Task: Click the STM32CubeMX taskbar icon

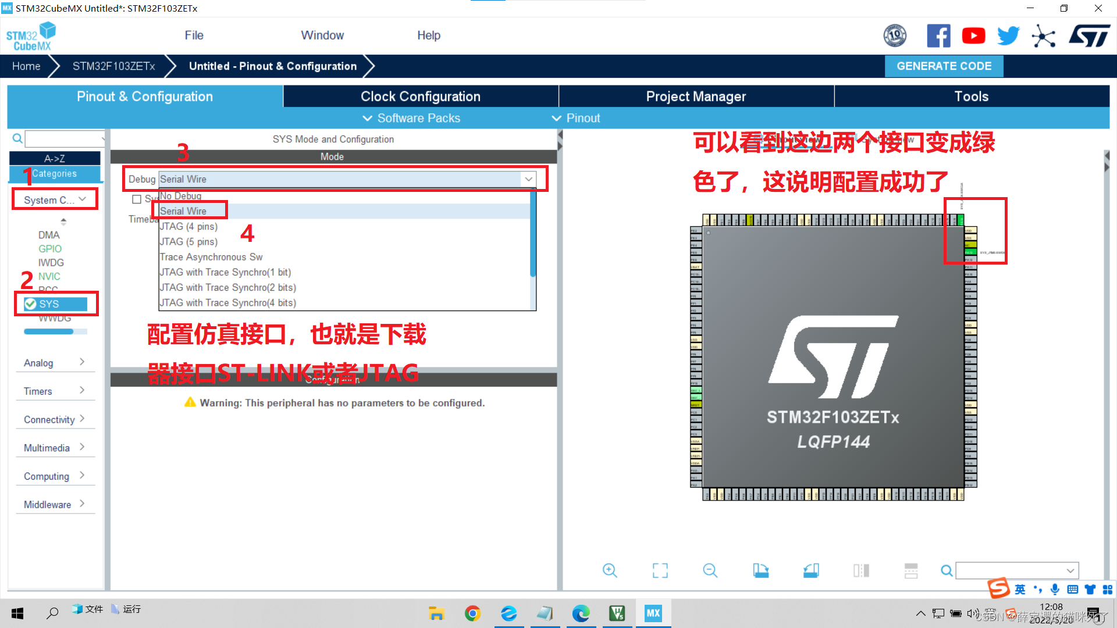Action: point(653,613)
